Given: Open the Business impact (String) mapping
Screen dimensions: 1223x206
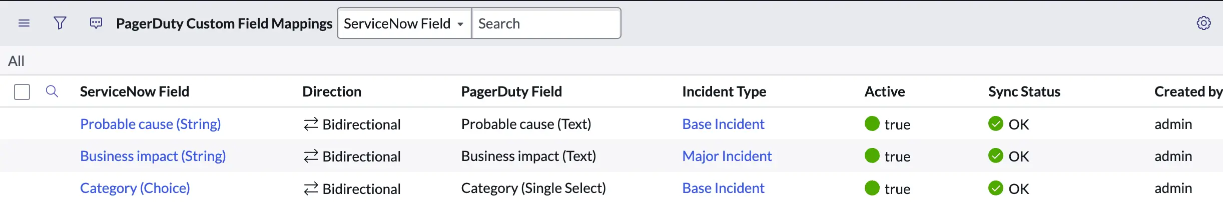Looking at the screenshot, I should (x=153, y=156).
